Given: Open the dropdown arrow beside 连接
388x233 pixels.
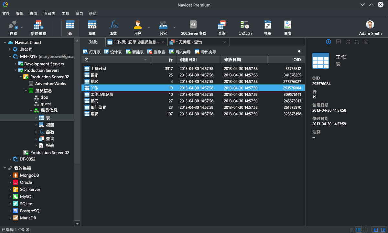Looking at the screenshot, I should (x=22, y=28).
